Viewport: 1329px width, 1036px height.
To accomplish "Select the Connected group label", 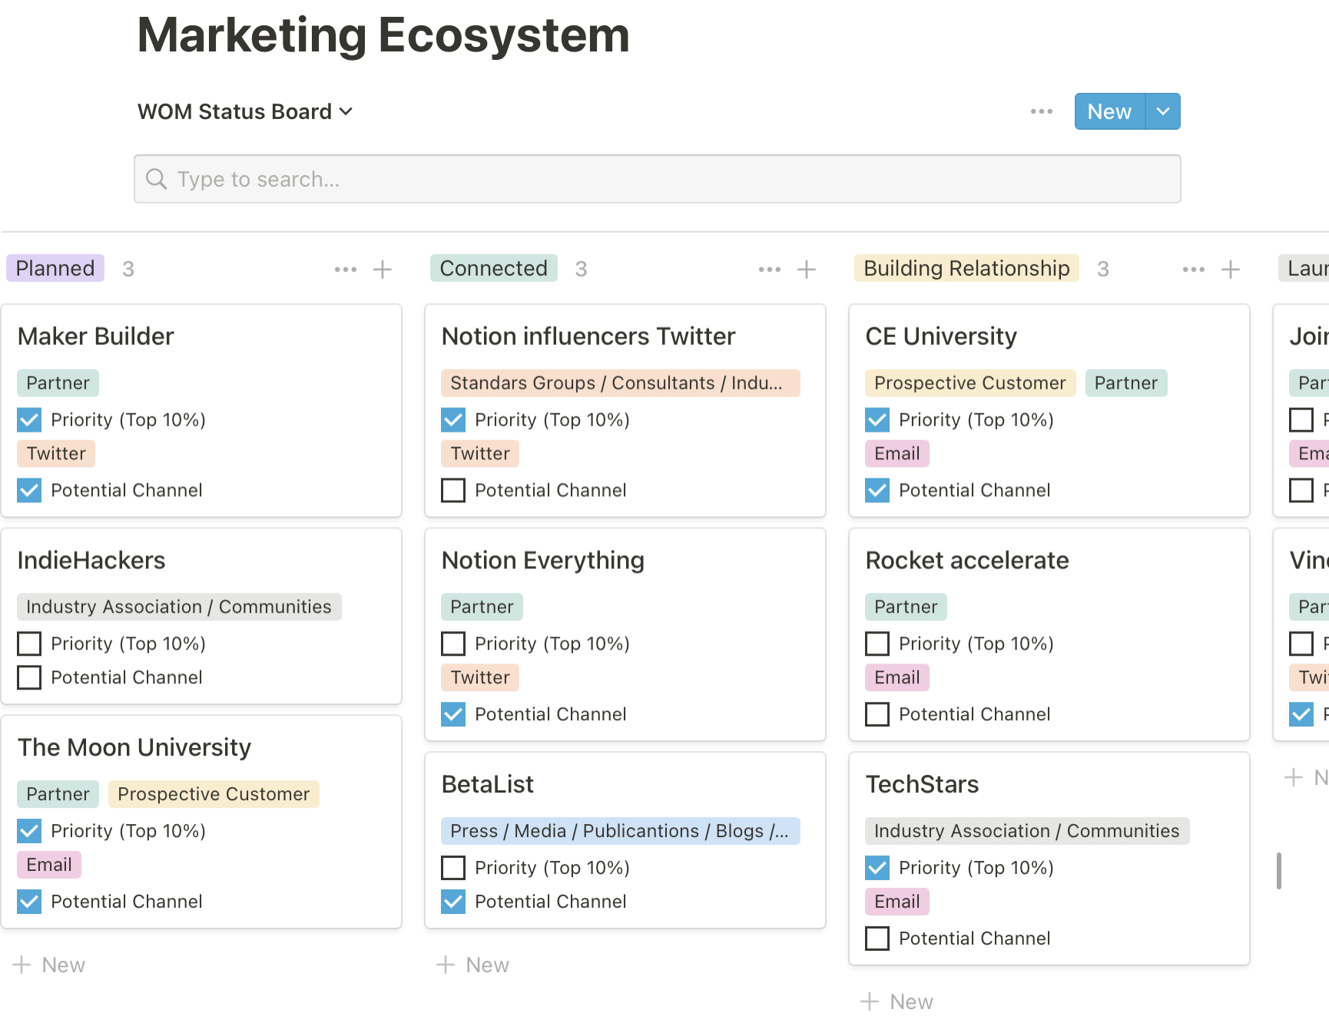I will click(493, 268).
